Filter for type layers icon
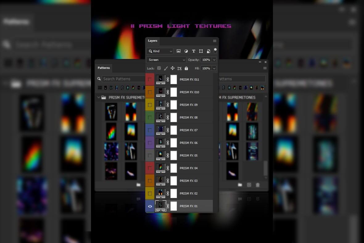The width and height of the screenshot is (364, 243). point(193,51)
